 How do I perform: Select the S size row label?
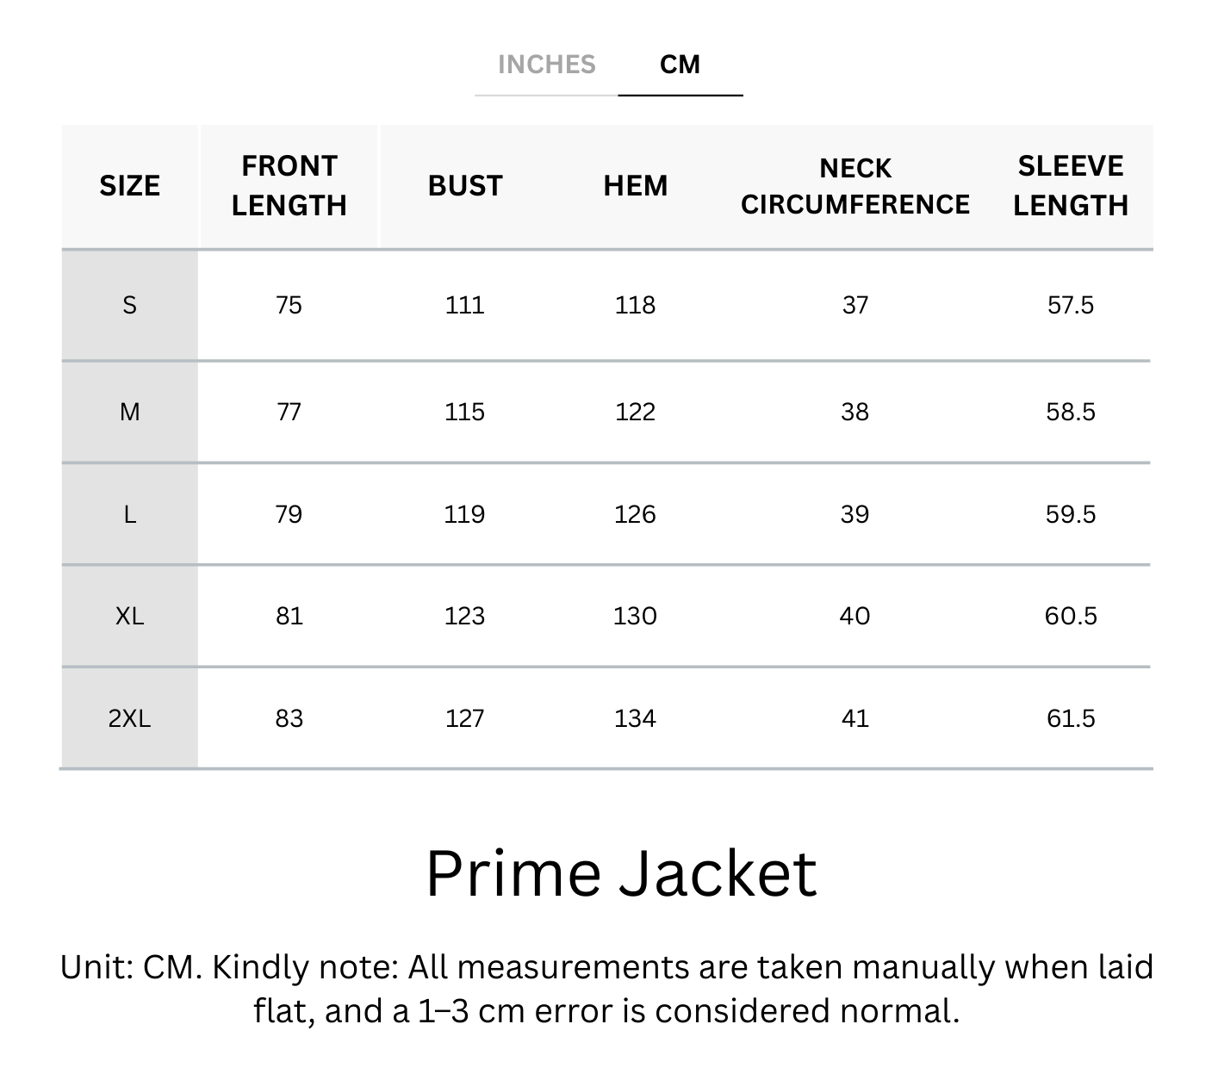[130, 305]
